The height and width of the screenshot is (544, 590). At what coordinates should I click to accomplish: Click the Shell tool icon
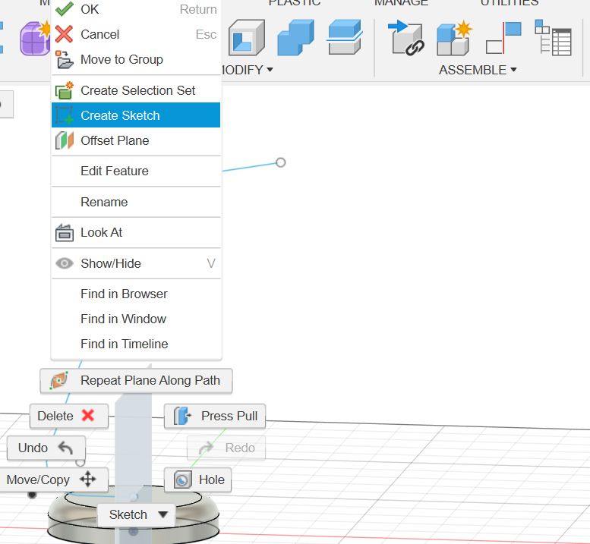pyautogui.click(x=246, y=37)
